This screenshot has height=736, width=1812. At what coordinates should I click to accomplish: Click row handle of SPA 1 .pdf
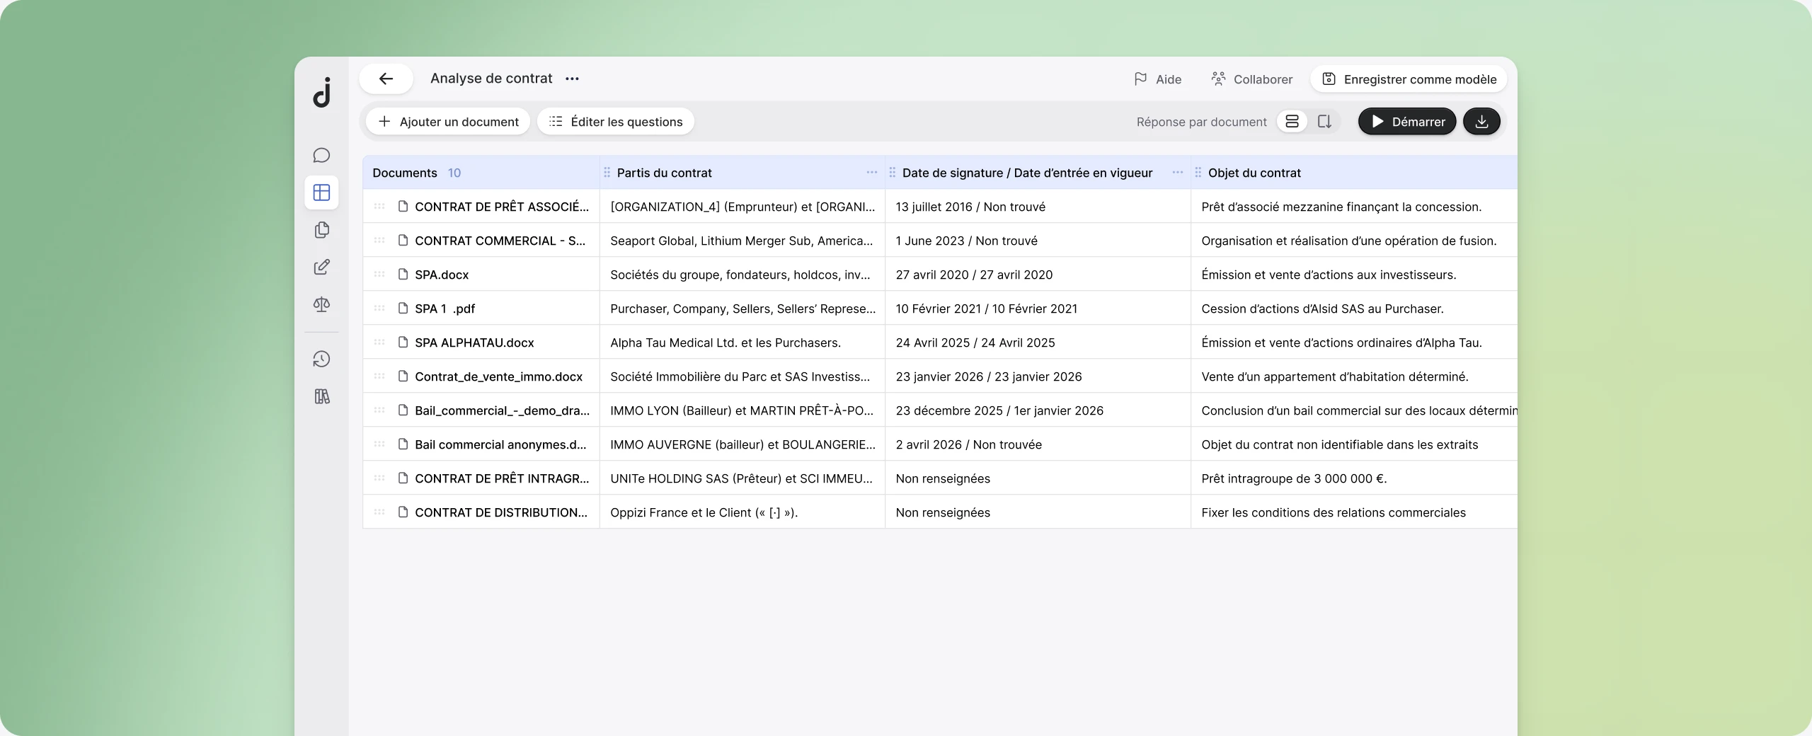pyautogui.click(x=379, y=309)
